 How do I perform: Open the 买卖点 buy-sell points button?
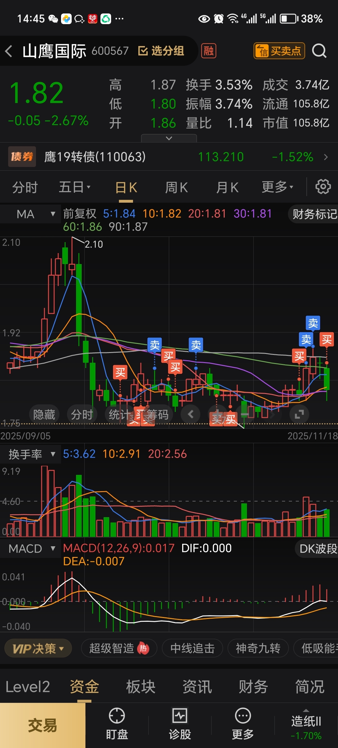click(x=279, y=51)
